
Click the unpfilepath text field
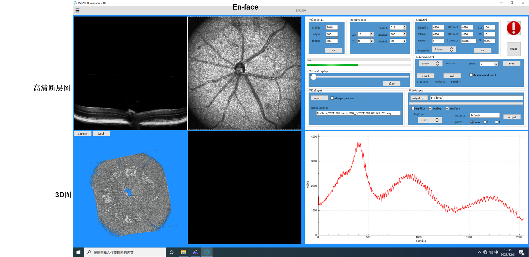(x=359, y=113)
